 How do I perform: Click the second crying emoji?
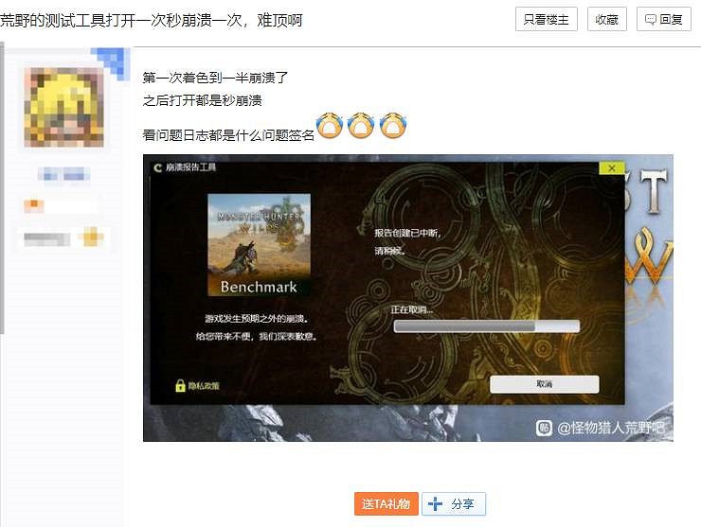pyautogui.click(x=361, y=125)
